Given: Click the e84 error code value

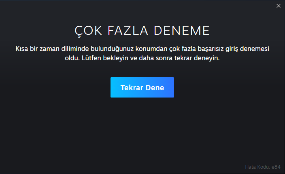Looking at the screenshot, I should 276,167.
